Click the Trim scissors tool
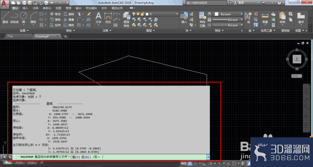The image size is (313, 167). 79,14
